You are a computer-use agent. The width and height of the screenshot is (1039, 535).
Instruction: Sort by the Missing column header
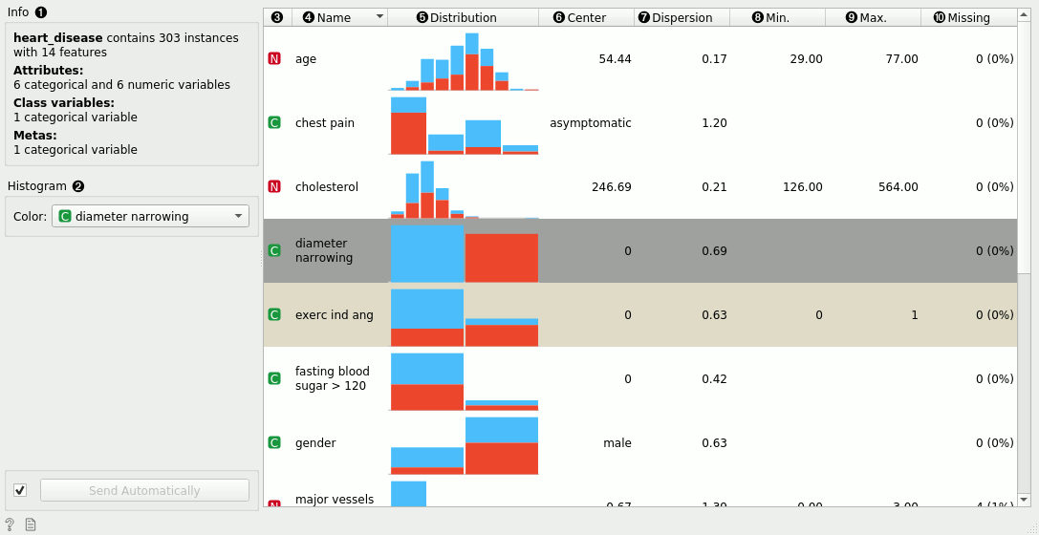point(967,18)
